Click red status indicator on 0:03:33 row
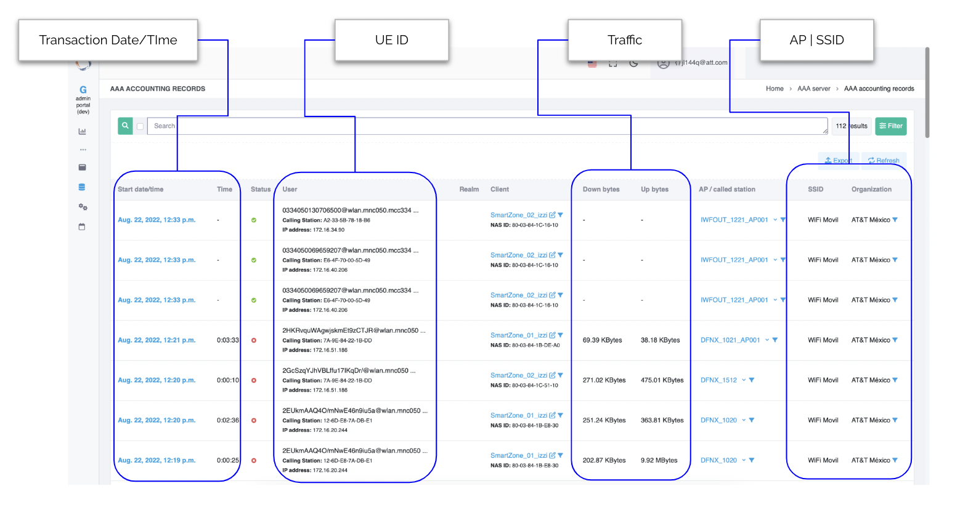This screenshot has height=510, width=960. [x=254, y=340]
